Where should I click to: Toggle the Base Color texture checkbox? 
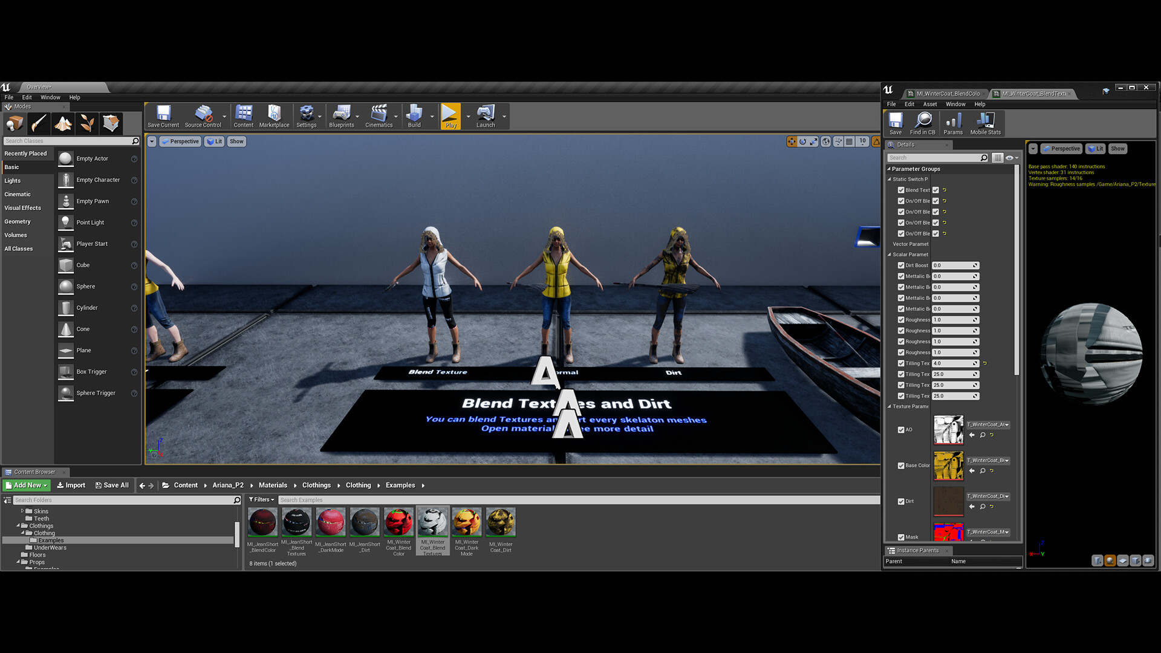[x=901, y=466]
